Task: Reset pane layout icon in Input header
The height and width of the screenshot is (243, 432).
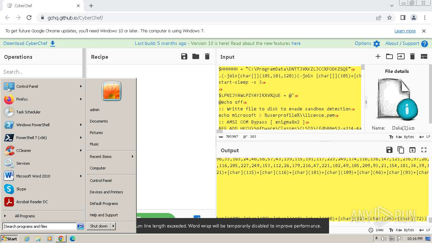Action: tap(424, 56)
